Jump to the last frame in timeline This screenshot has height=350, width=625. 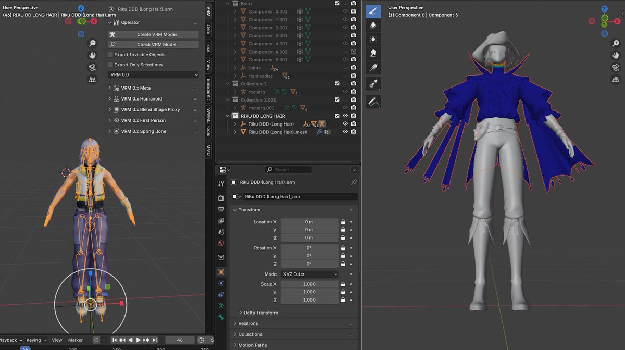[x=155, y=340]
